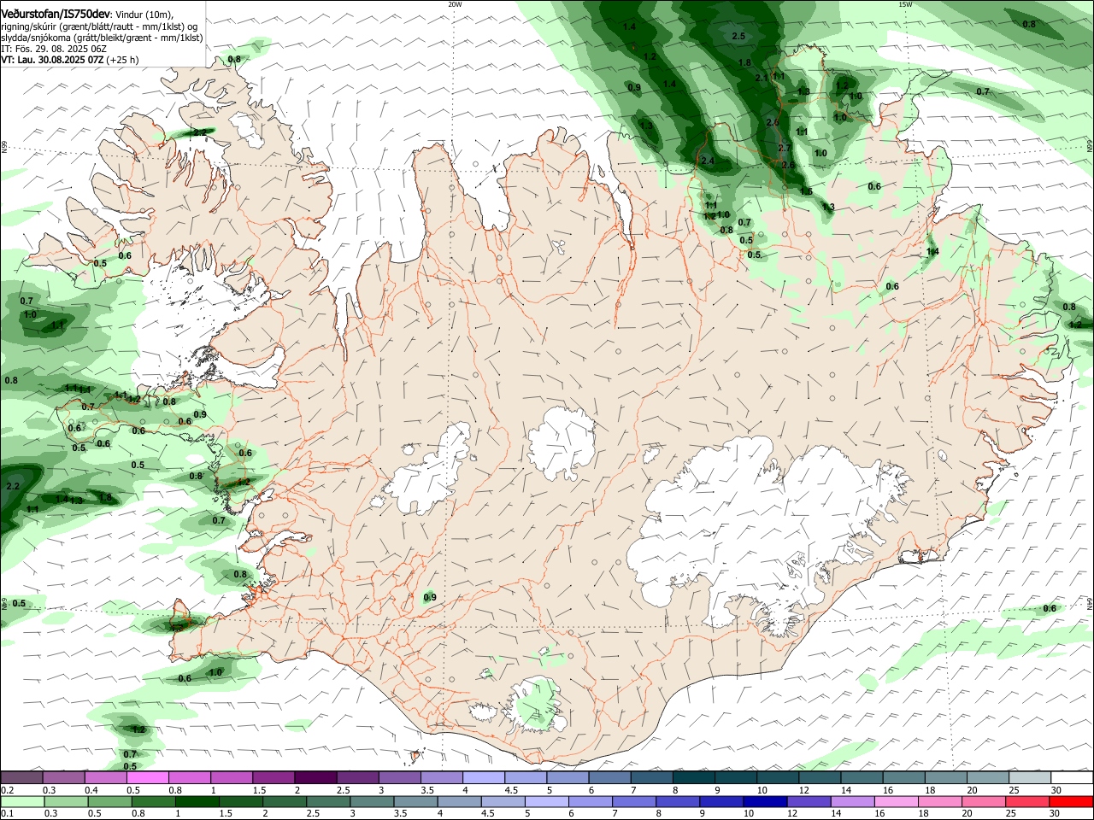1094x820 pixels.
Task: Click the green rain swatch labeled 0.8
Action: (153, 801)
